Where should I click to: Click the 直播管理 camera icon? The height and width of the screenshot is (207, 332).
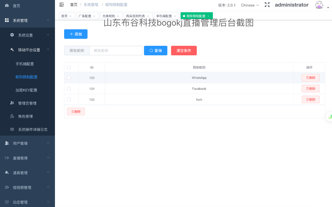[x=7, y=158]
